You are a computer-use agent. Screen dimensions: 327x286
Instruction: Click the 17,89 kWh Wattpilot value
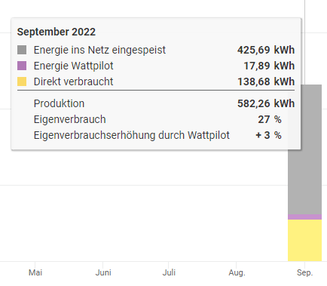[269, 66]
